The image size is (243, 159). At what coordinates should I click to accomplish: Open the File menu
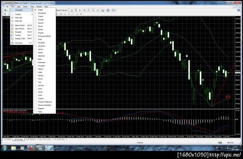click(7, 6)
